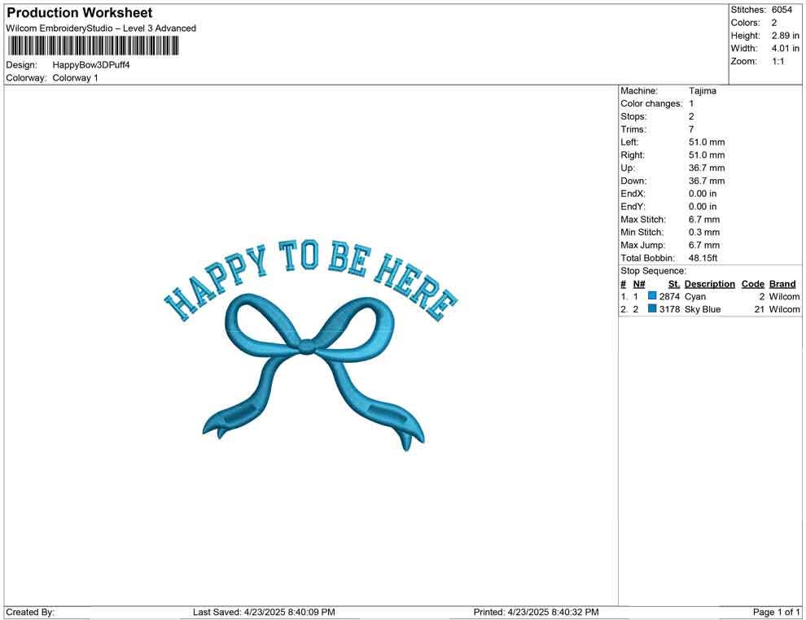Click the arched HAPPY TO BE HERE lettering
This screenshot has width=806, height=620.
point(310,274)
